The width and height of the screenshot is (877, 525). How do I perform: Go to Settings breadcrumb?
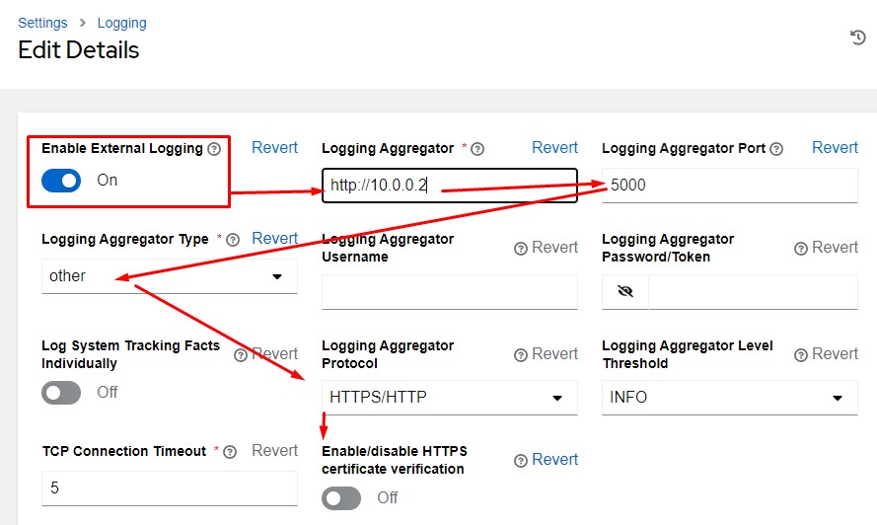(42, 23)
